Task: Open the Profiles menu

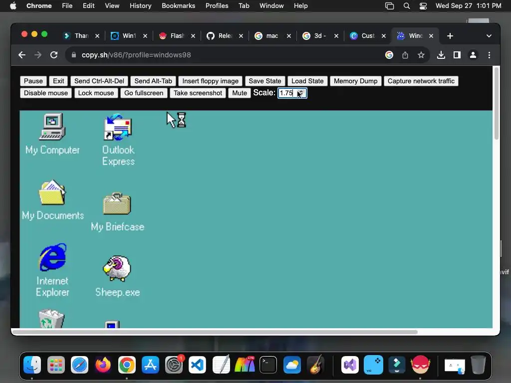Action: coord(217,6)
